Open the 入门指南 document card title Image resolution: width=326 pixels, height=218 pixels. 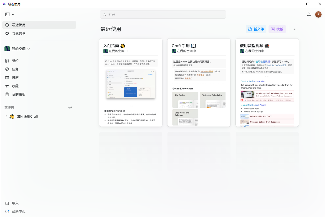[114, 46]
